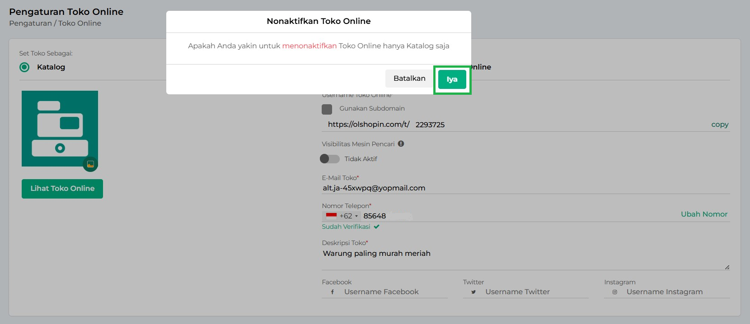Click the Instagram icon in username field
Image resolution: width=750 pixels, height=324 pixels.
click(x=614, y=292)
